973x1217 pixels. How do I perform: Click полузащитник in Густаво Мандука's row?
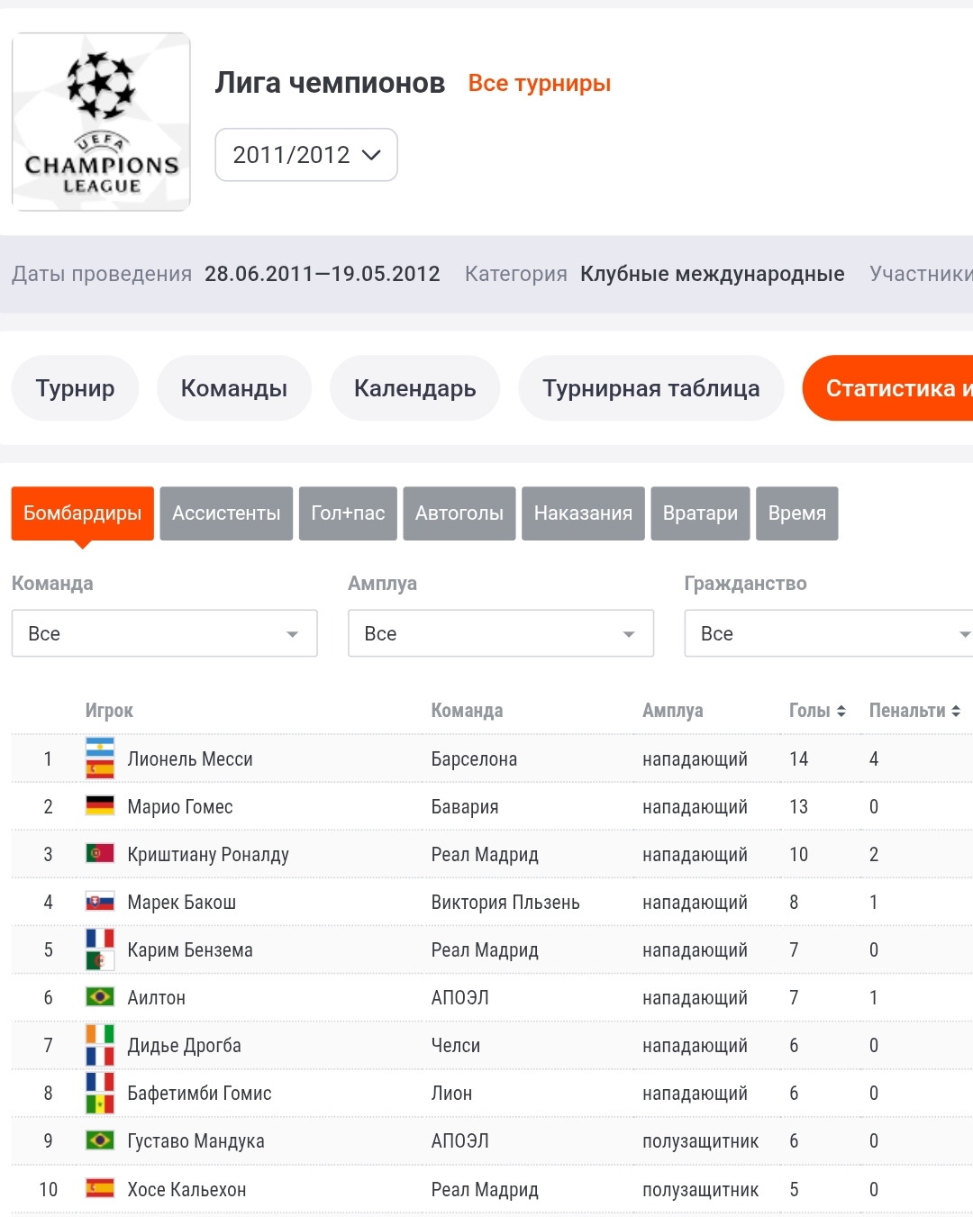[701, 1141]
